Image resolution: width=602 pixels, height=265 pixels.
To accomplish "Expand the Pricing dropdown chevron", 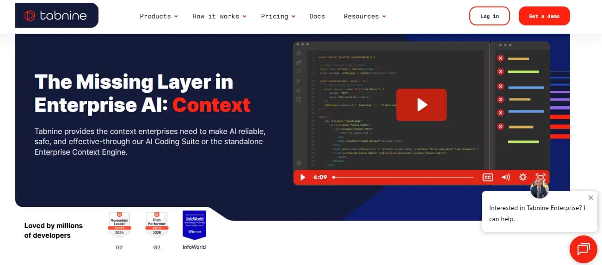I will pos(294,17).
